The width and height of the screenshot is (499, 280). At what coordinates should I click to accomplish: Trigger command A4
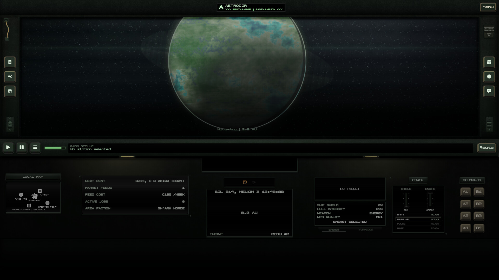click(x=465, y=228)
